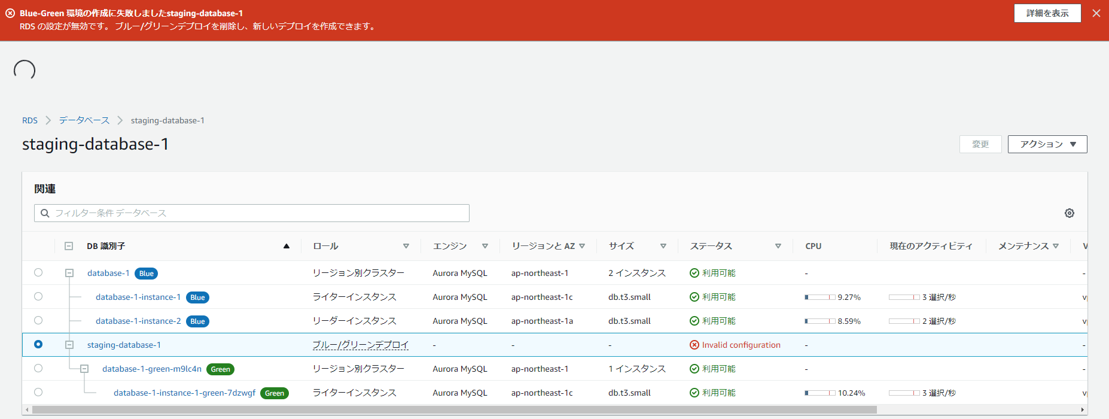The image size is (1109, 419).
Task: Select the database-1-green-m9lc4n radio button
Action: [x=38, y=368]
